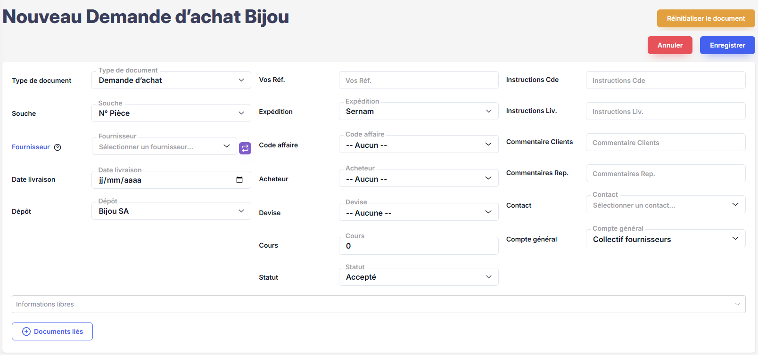758x355 pixels.
Task: Expand the Souche N° Pièce dropdown
Action: pos(171,113)
